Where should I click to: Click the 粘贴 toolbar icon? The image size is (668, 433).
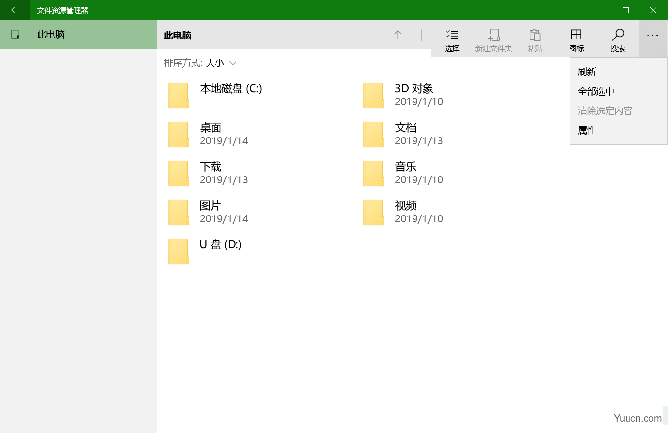pyautogui.click(x=535, y=35)
